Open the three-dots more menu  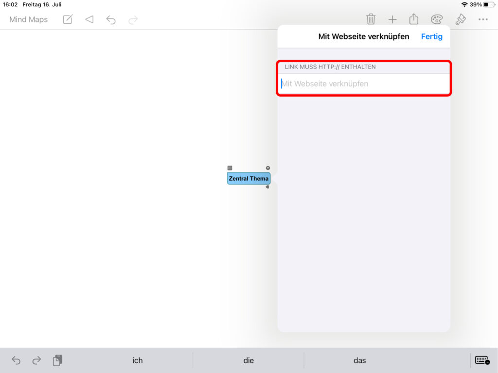[x=482, y=19]
